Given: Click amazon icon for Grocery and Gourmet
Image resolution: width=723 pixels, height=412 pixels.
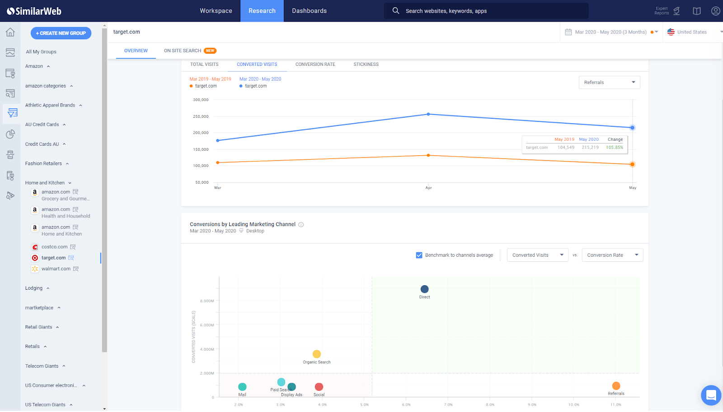Looking at the screenshot, I should pyautogui.click(x=35, y=192).
